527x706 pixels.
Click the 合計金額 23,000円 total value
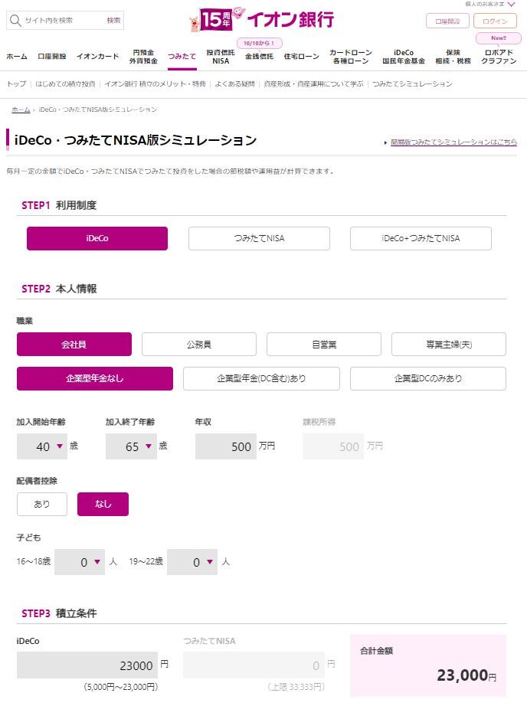coord(466,675)
